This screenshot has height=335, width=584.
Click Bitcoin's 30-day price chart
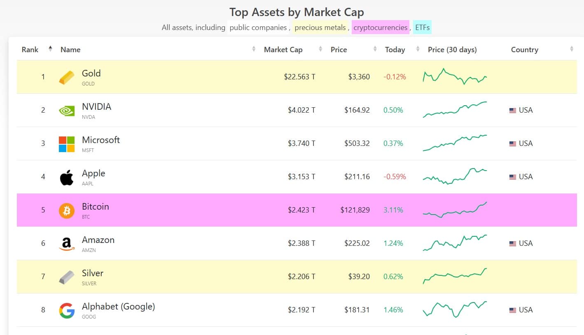(x=455, y=210)
